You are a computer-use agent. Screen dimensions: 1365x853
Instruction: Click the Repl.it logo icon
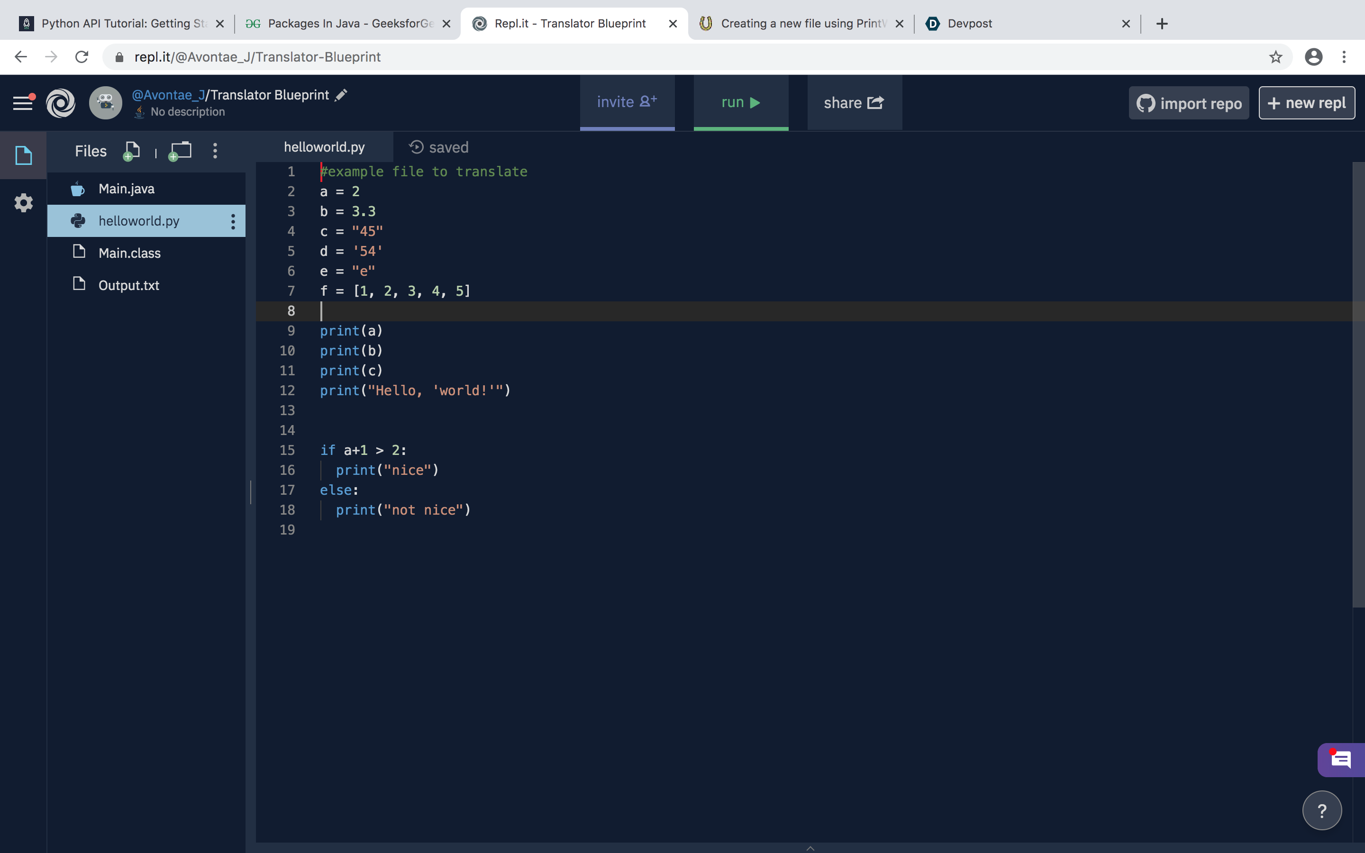pyautogui.click(x=60, y=103)
